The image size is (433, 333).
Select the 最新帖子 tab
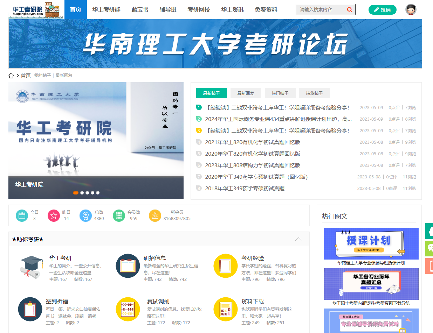click(x=212, y=93)
